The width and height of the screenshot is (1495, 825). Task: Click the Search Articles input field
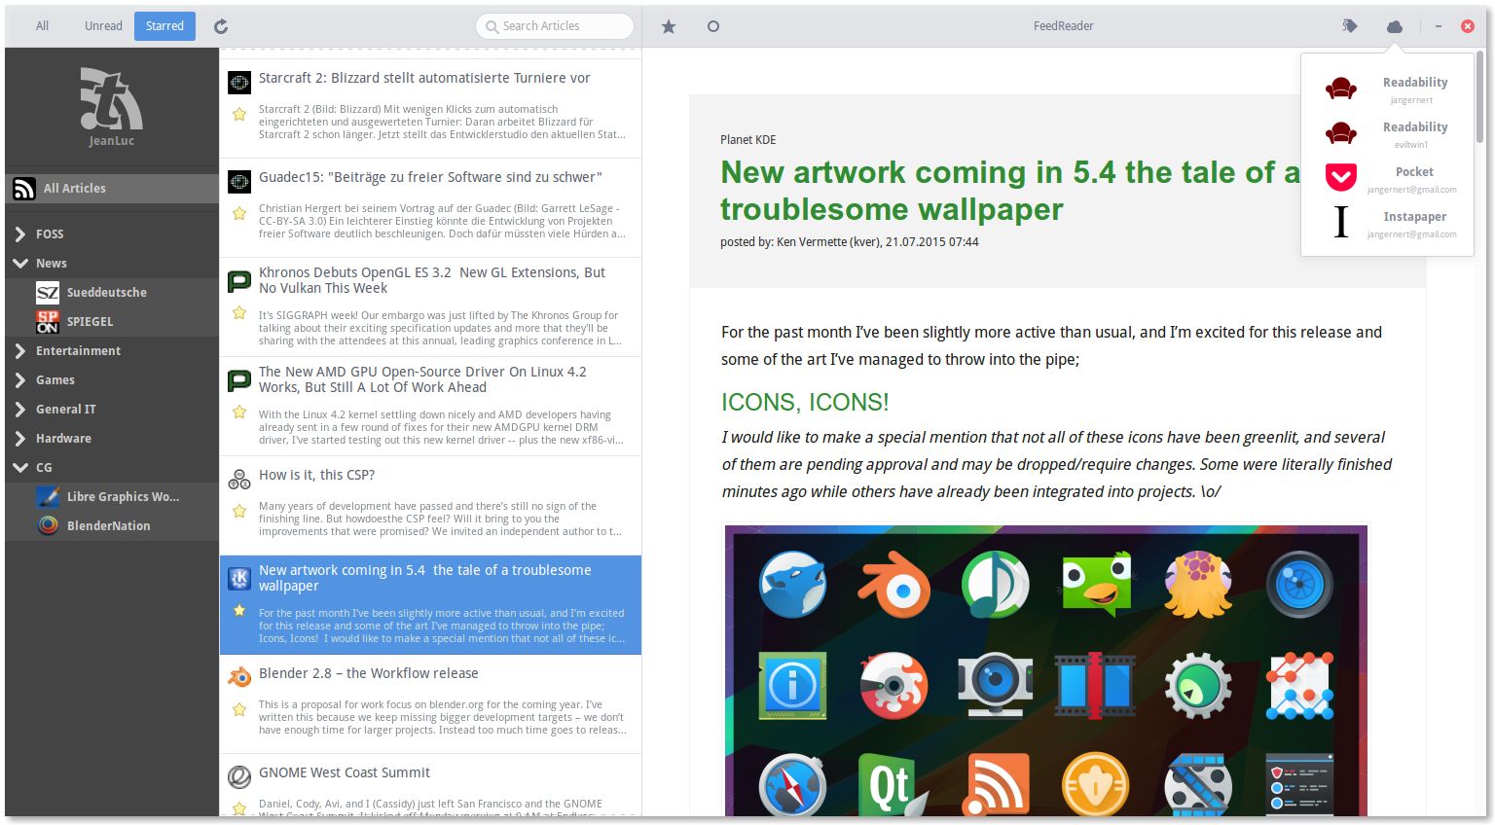pos(554,26)
